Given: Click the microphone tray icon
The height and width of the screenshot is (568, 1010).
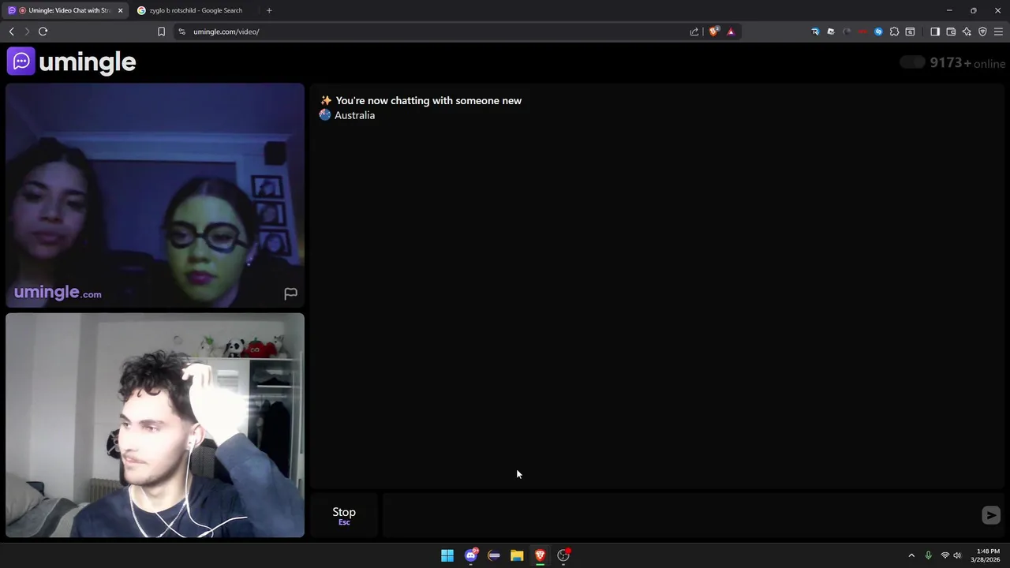Looking at the screenshot, I should pos(928,555).
